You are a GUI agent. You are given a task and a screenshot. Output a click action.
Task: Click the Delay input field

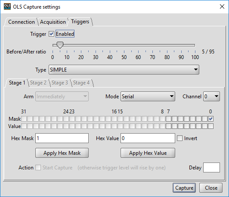(x=211, y=167)
